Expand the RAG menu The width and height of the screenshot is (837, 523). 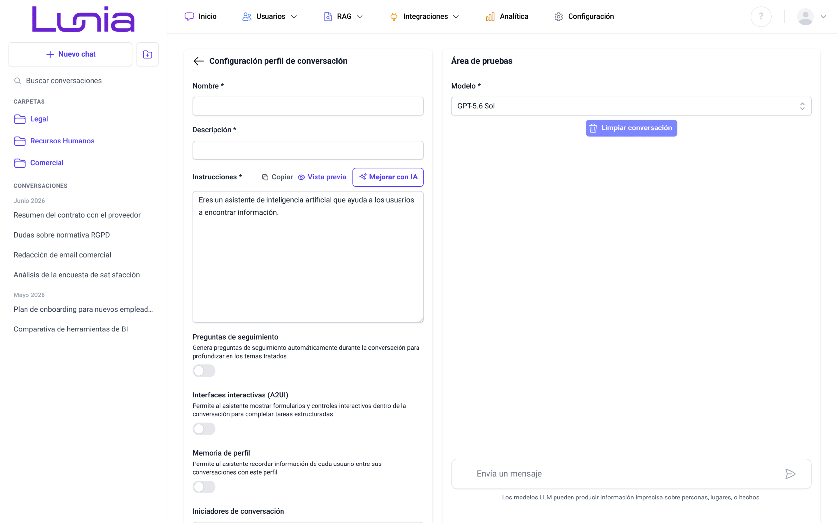pyautogui.click(x=343, y=17)
